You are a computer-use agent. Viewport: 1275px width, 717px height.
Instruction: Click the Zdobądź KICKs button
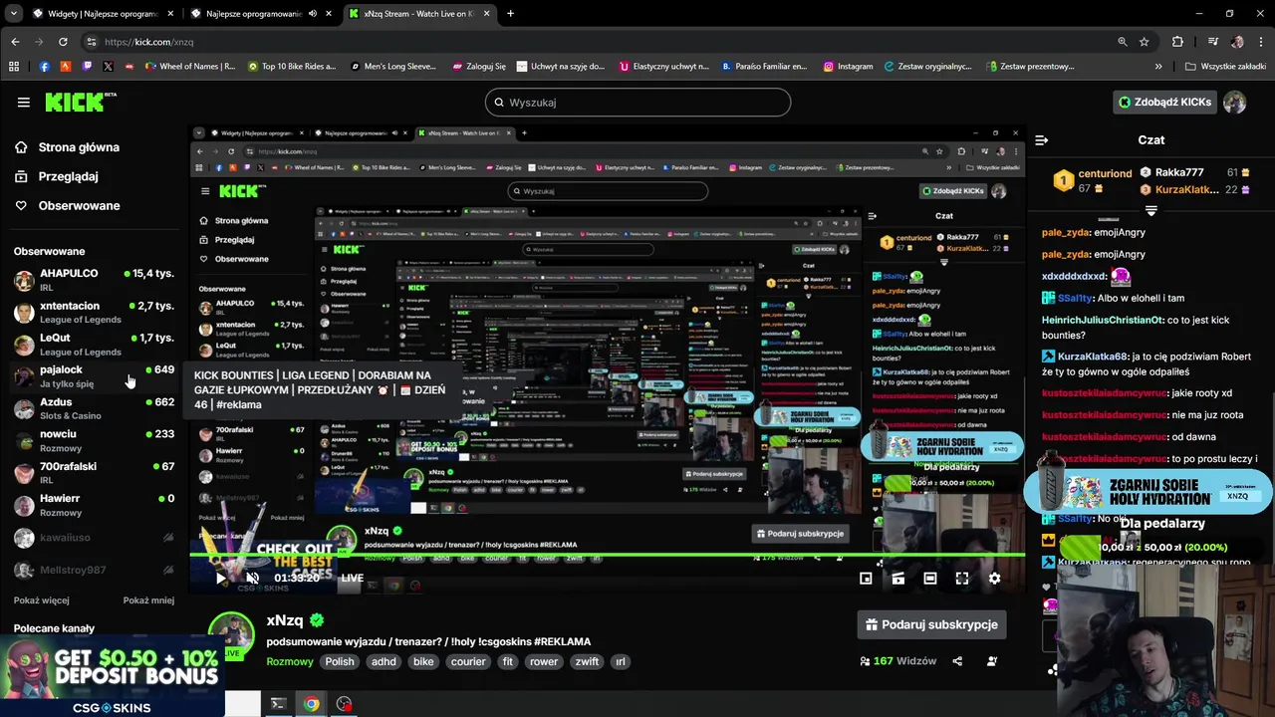point(1164,102)
